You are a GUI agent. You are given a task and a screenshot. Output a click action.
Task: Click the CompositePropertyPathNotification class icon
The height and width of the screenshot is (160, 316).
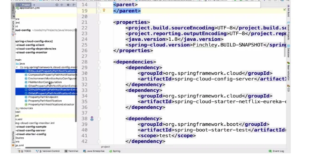(26, 75)
